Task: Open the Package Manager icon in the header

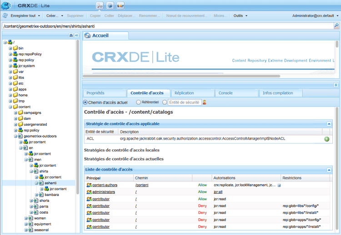Action: coord(110,5)
